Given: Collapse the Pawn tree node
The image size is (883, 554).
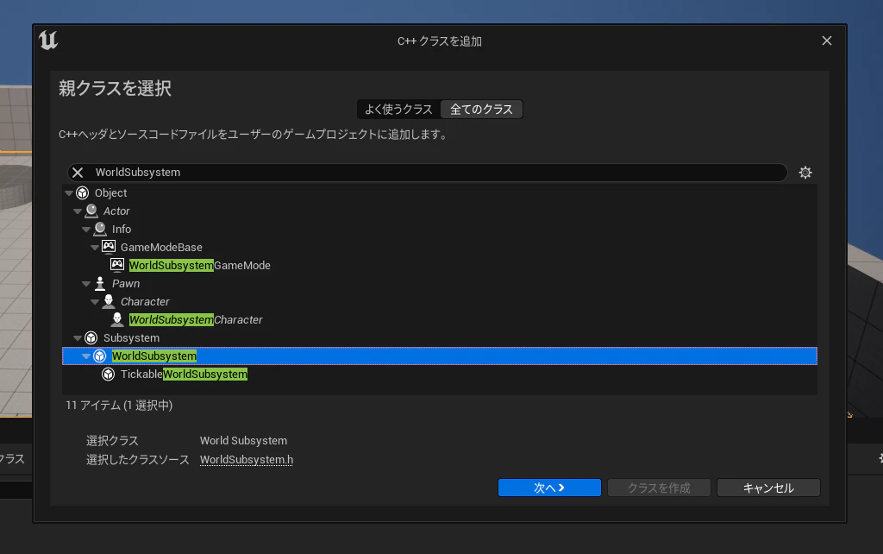Looking at the screenshot, I should [x=86, y=284].
